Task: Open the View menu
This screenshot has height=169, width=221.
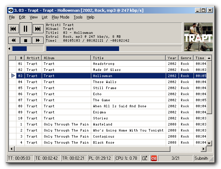Action: (x=34, y=17)
